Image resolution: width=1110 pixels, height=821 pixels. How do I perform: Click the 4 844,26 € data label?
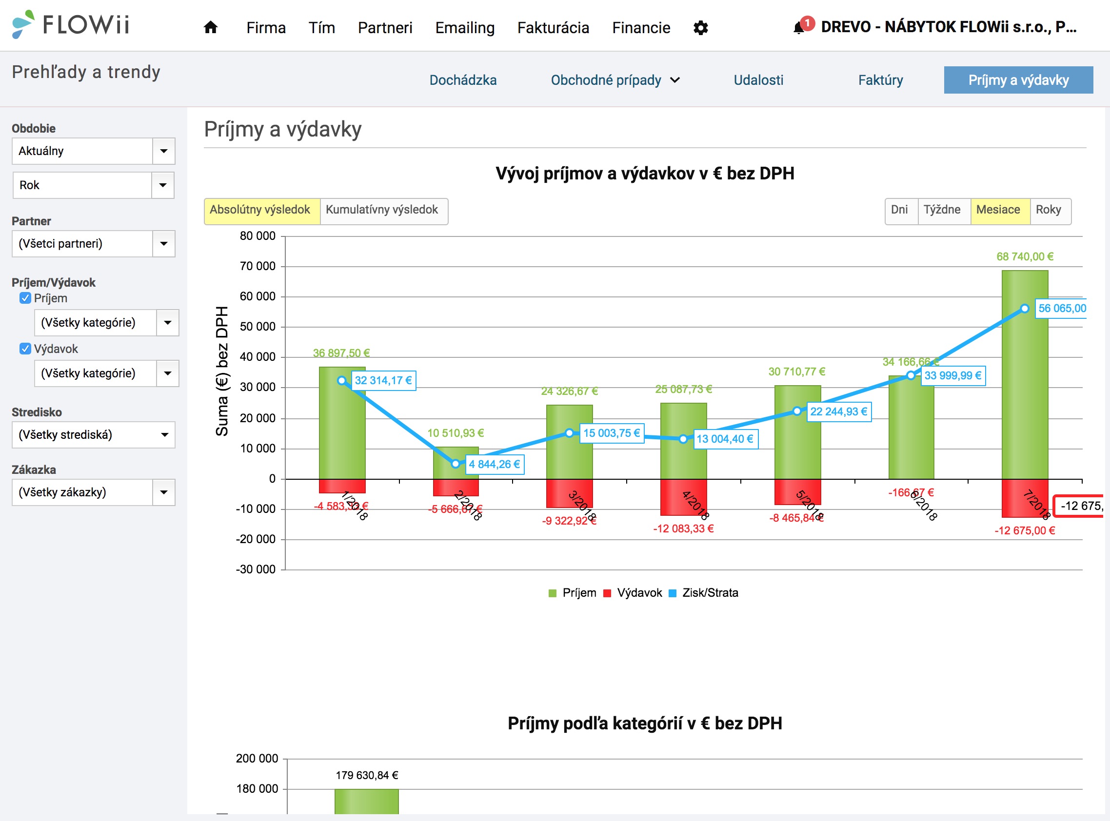coord(494,464)
